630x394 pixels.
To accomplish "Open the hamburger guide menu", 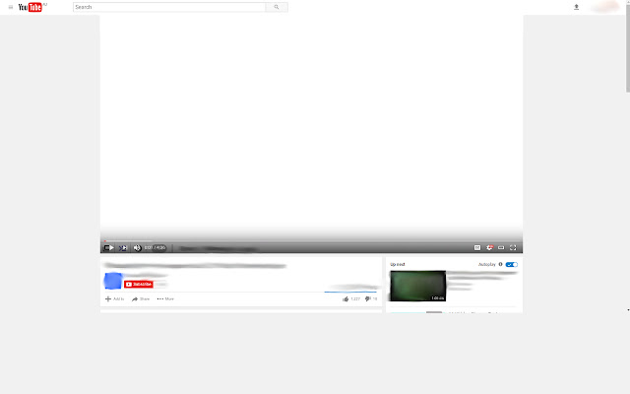I will point(11,7).
